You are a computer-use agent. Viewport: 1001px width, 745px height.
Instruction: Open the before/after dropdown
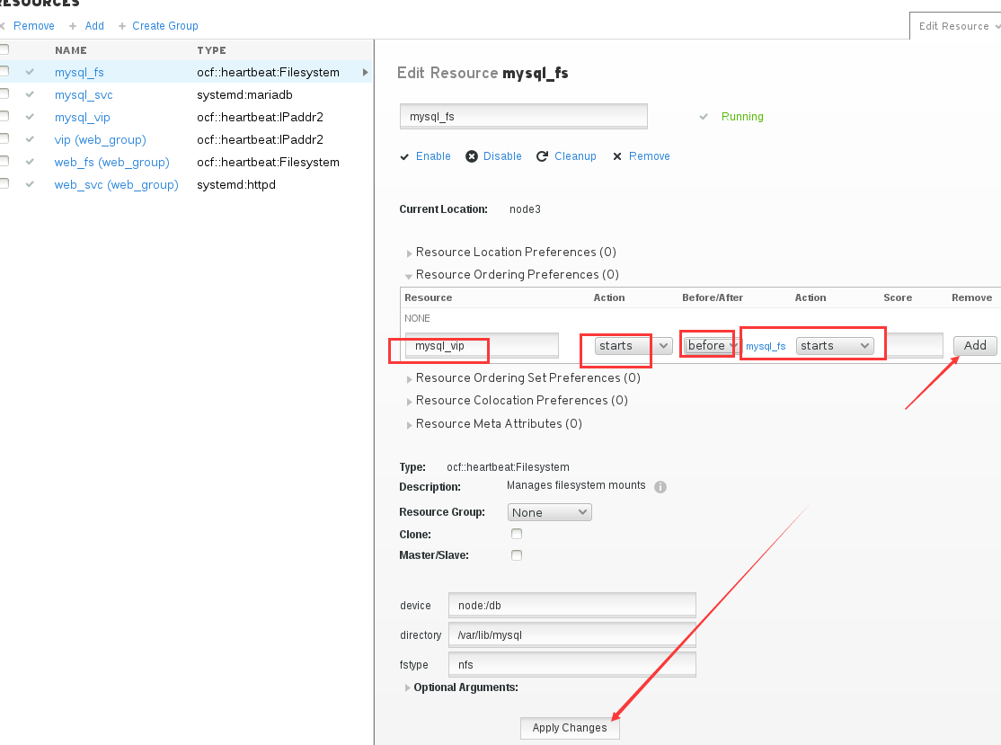711,346
